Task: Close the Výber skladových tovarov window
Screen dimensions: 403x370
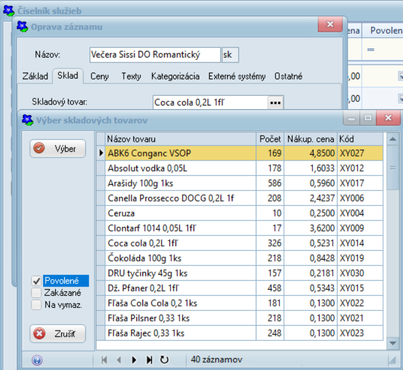Action: [388, 118]
